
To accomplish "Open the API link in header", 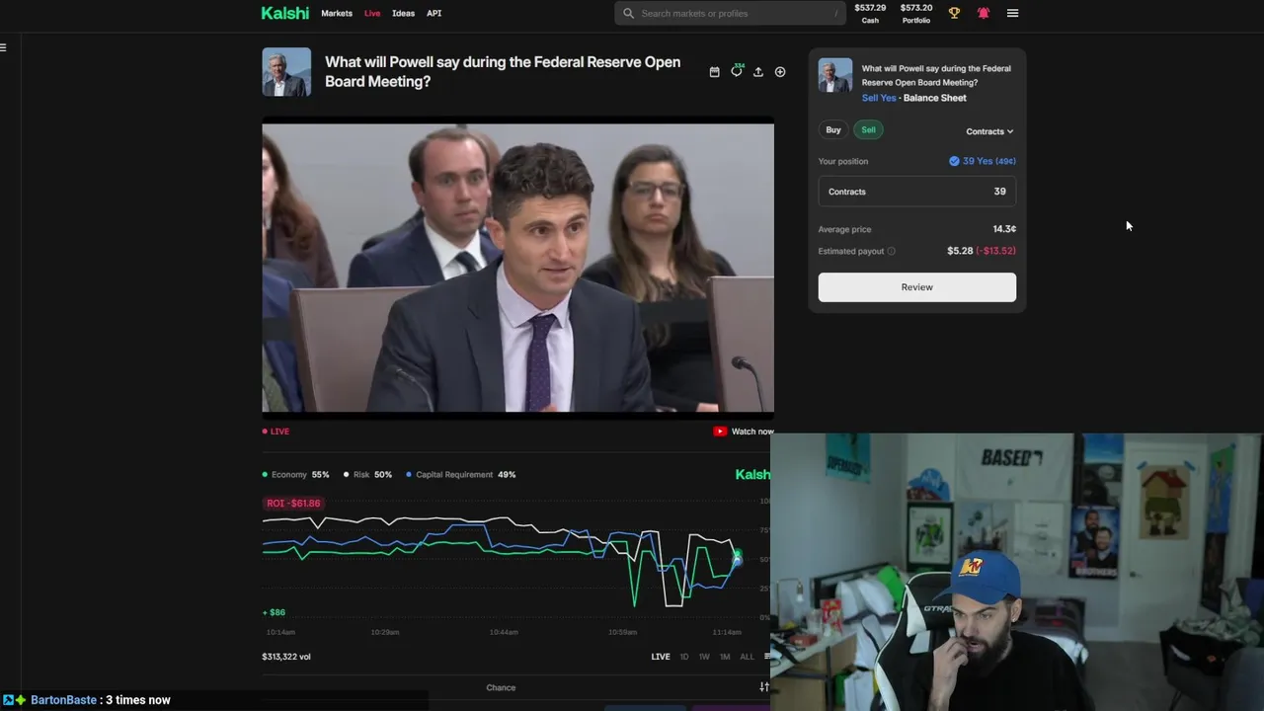I will click(434, 13).
